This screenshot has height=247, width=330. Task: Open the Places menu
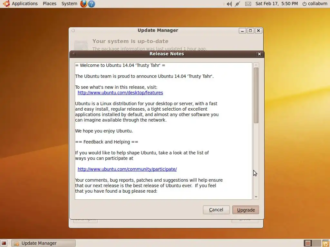click(x=49, y=4)
